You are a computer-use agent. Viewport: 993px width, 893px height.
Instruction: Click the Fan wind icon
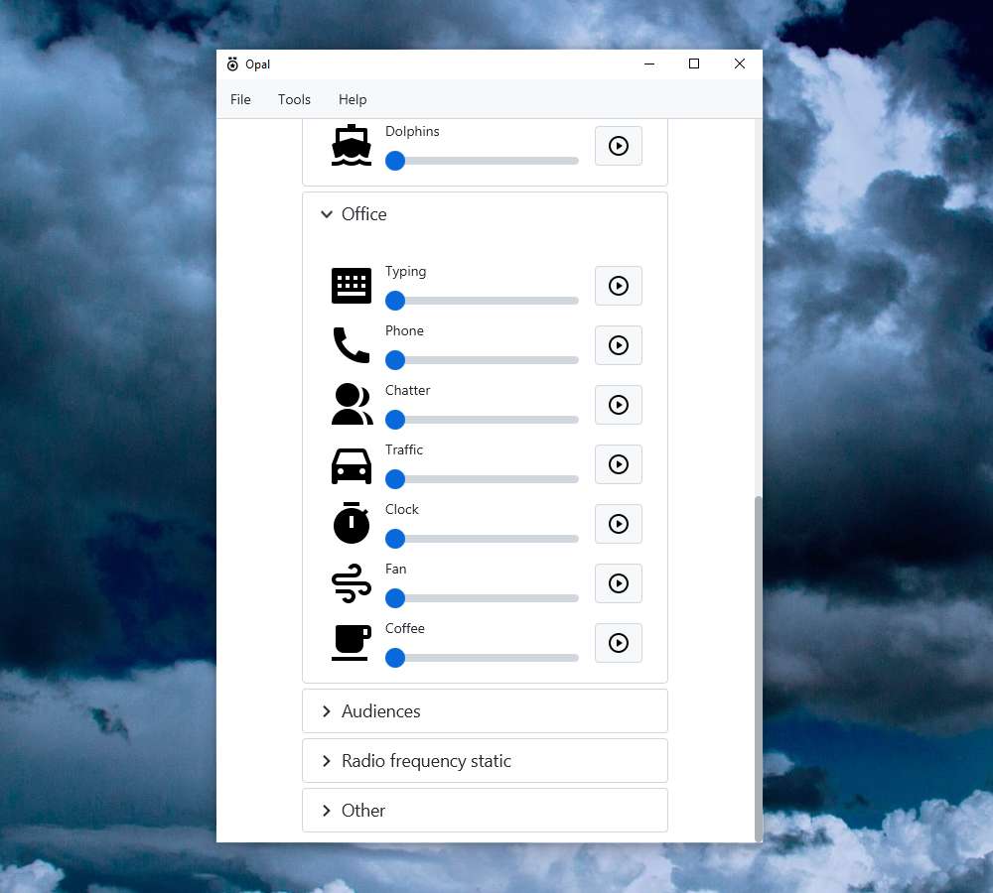click(352, 582)
